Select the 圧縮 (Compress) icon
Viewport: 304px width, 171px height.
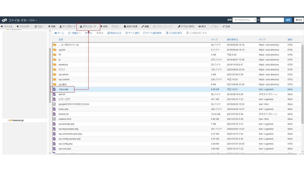pos(227,26)
